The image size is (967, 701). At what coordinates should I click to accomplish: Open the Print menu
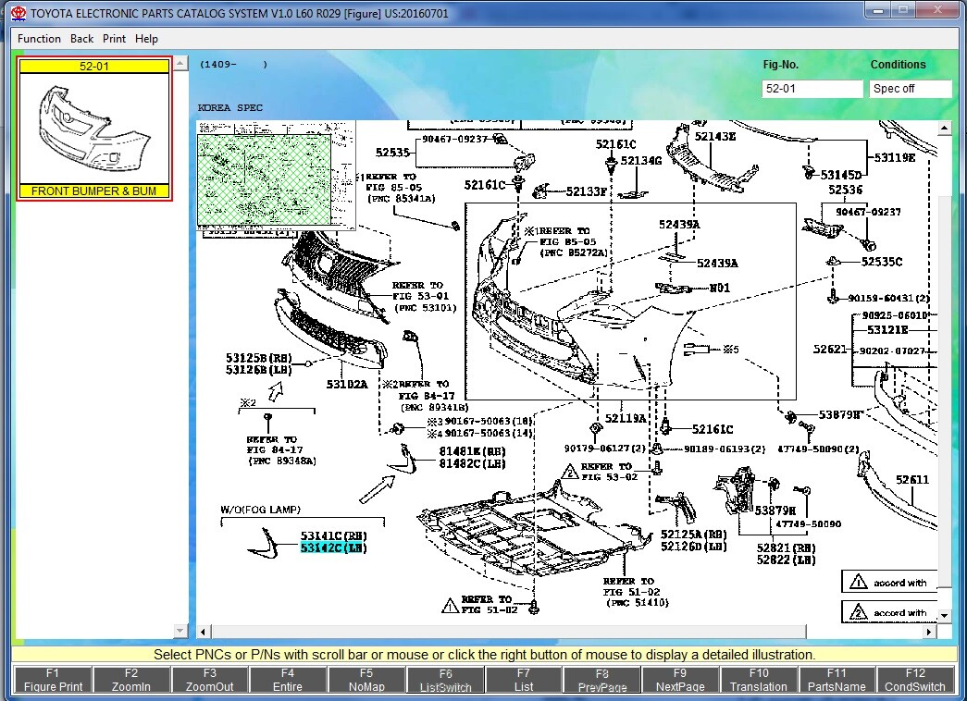pyautogui.click(x=115, y=39)
